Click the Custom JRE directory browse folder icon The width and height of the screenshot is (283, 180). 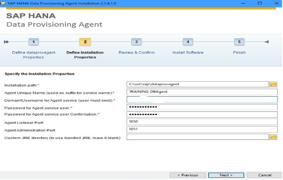(x=273, y=137)
